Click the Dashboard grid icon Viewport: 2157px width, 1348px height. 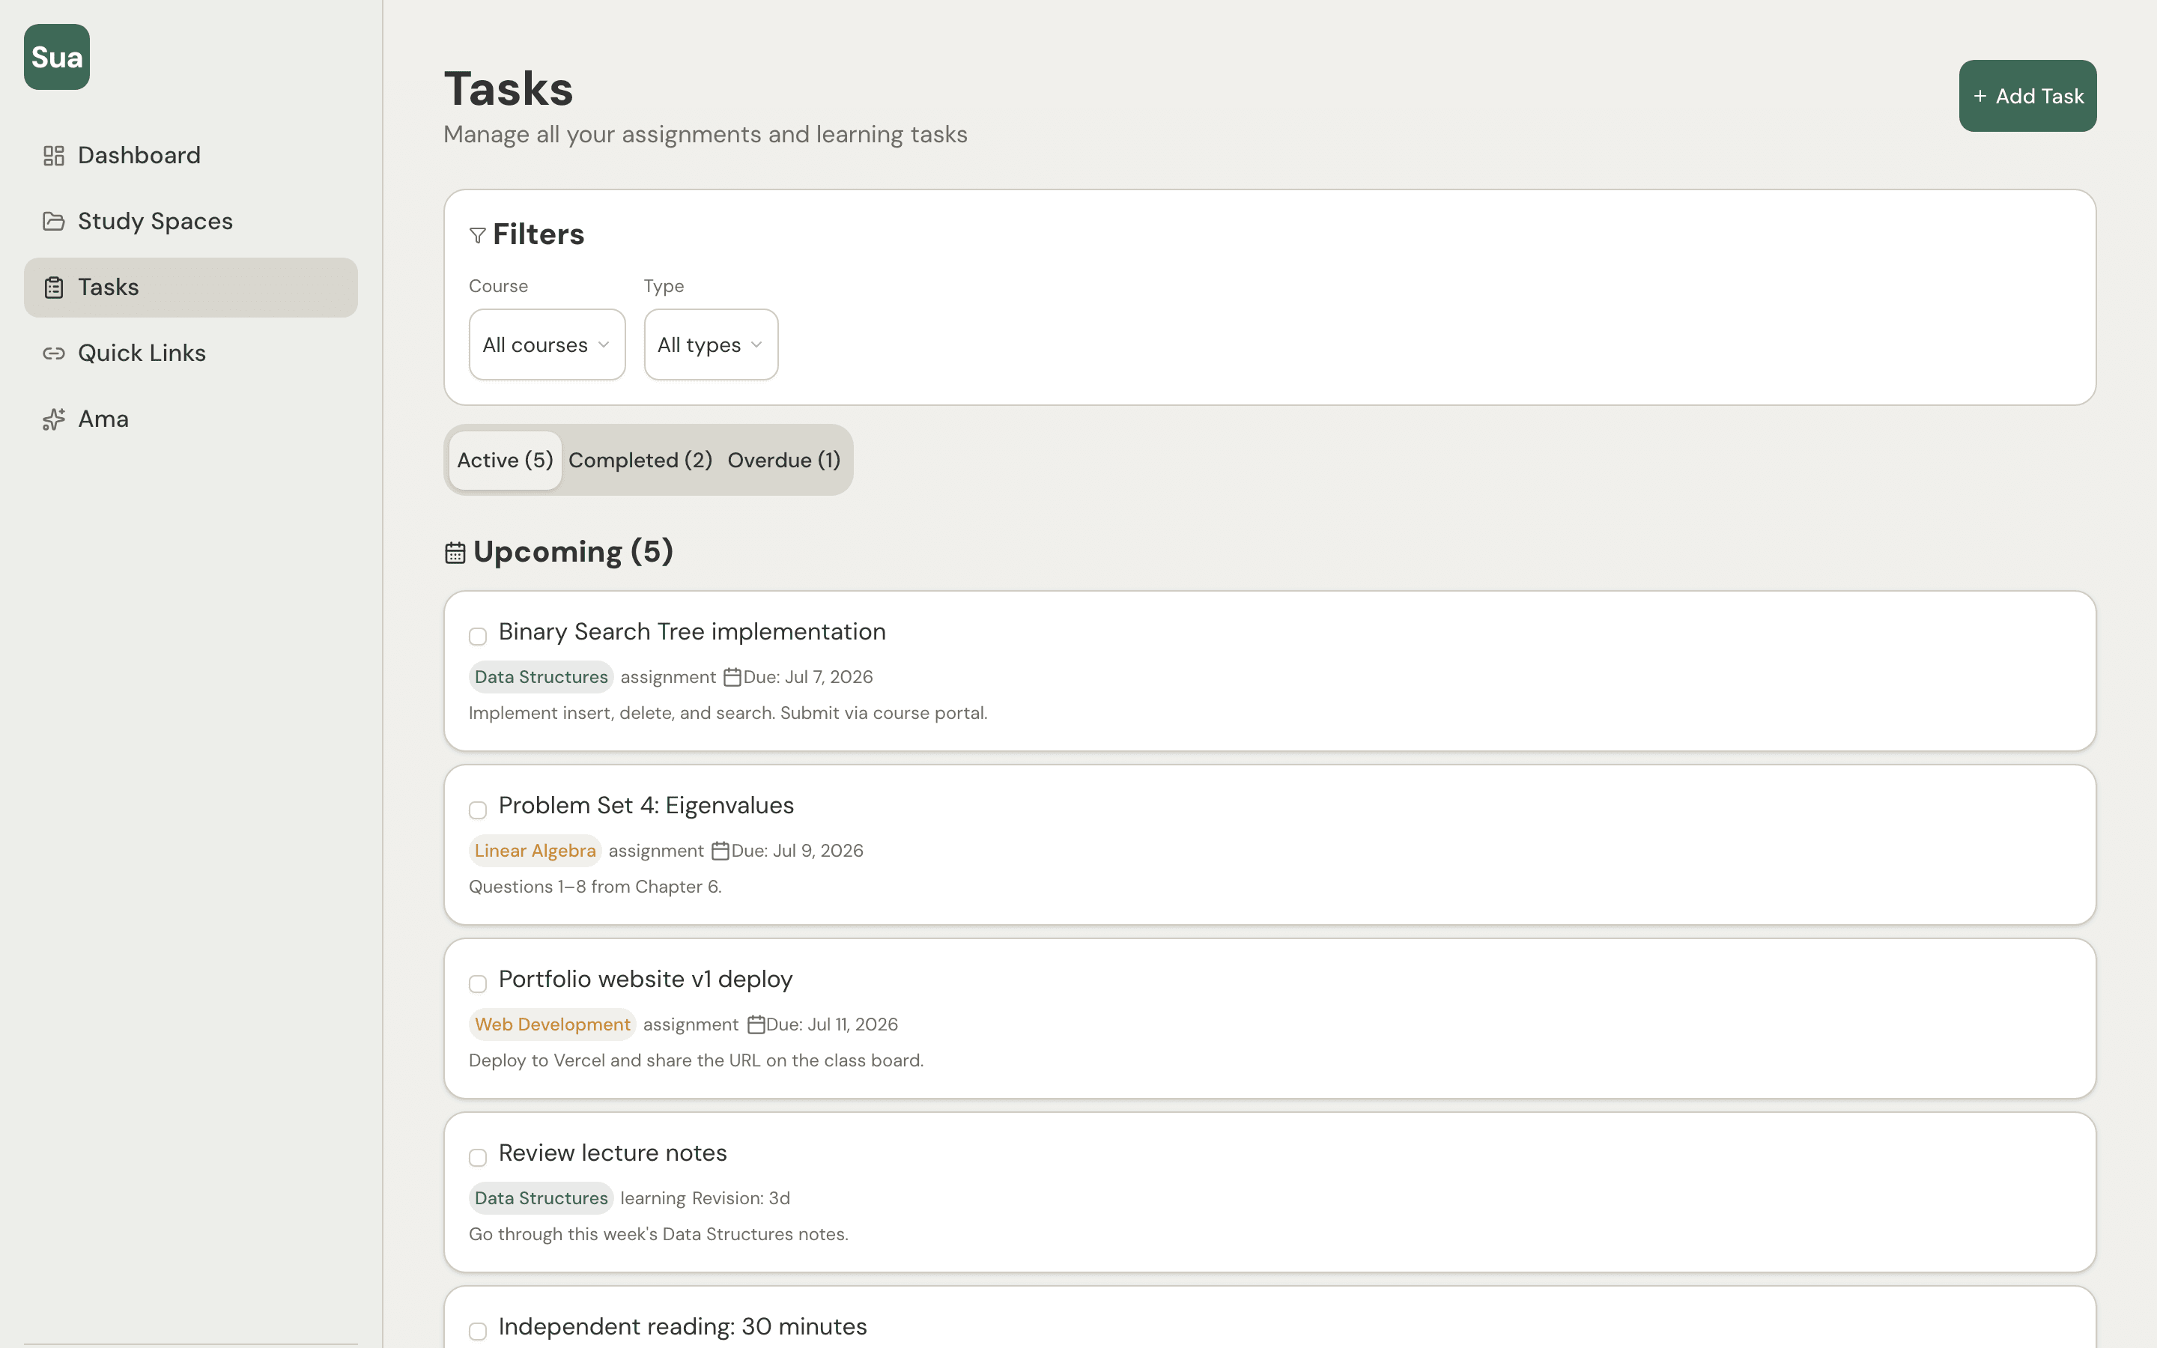tap(53, 156)
